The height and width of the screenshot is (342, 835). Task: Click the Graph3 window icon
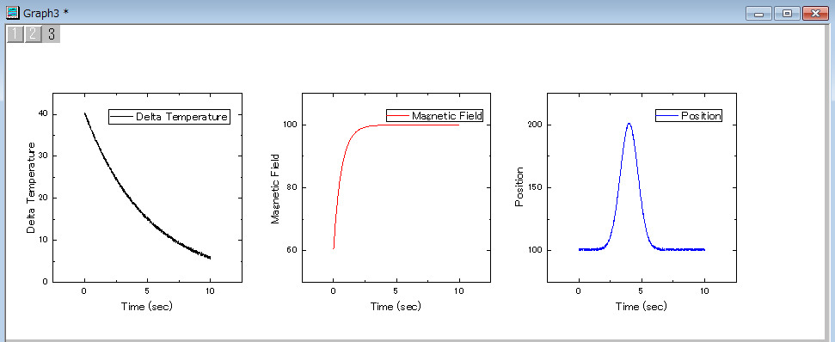click(x=12, y=12)
